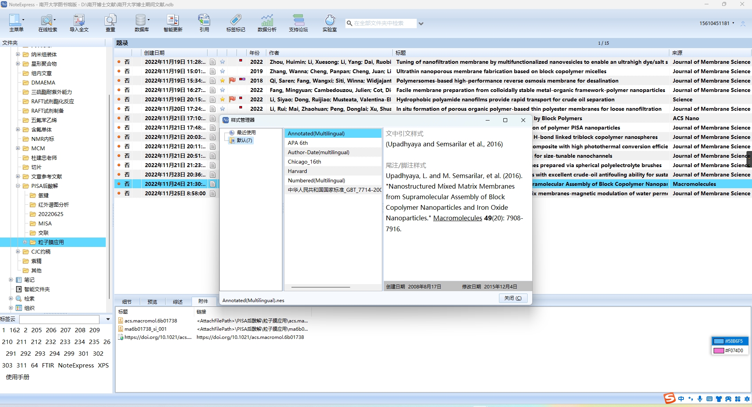The image size is (752, 407).
Task: Expand the CJC约稿 folder
Action: (18, 252)
